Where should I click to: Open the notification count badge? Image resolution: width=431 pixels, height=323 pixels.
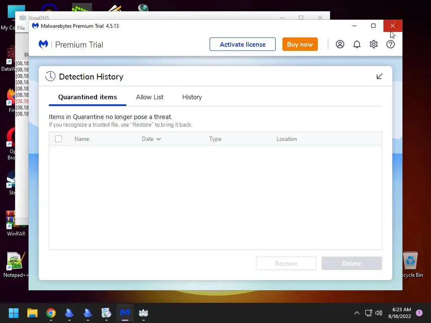click(x=419, y=313)
